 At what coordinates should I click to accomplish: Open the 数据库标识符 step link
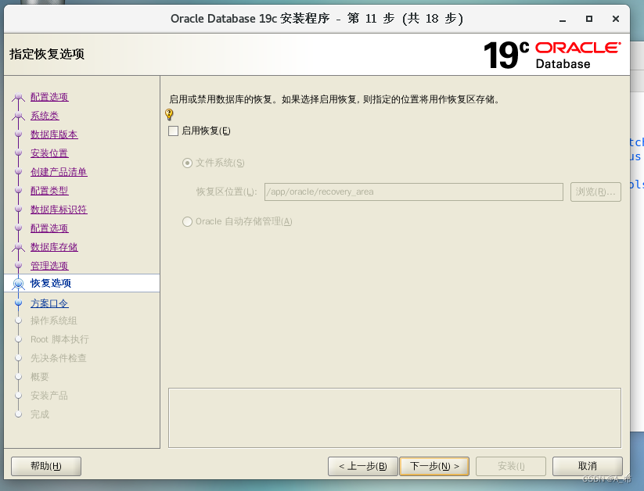pyautogui.click(x=59, y=210)
